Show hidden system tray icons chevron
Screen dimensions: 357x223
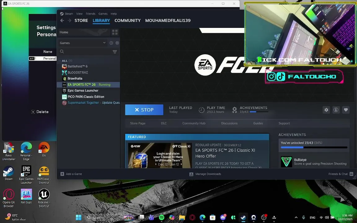tap(296, 217)
